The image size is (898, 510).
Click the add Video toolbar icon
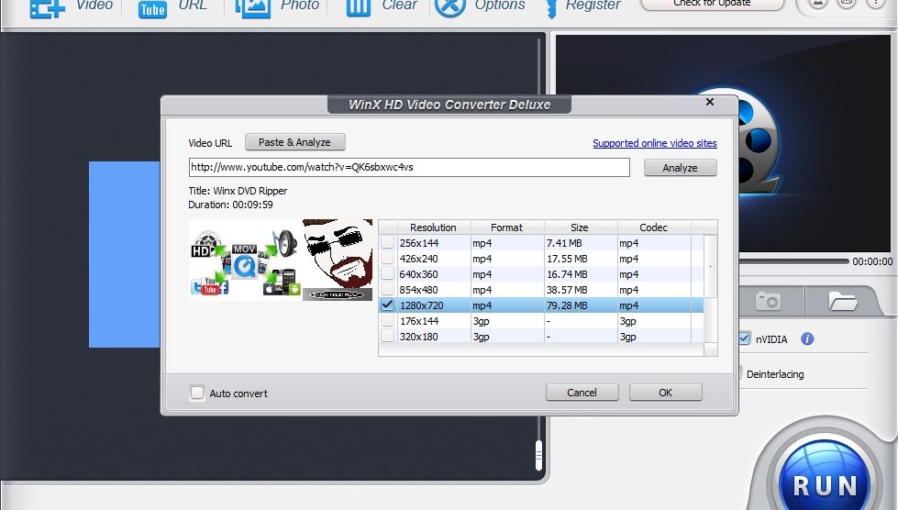click(48, 8)
